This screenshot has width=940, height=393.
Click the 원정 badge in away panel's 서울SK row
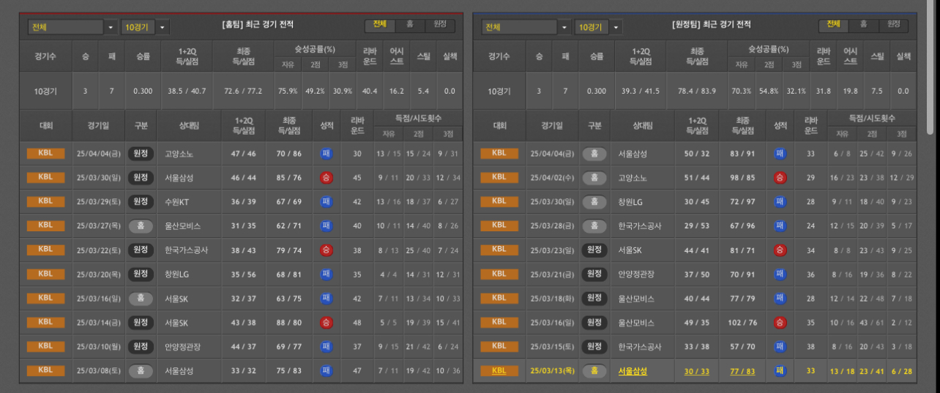tap(594, 250)
